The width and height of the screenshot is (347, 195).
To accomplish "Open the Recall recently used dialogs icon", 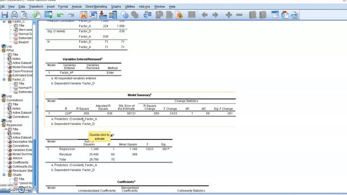I will [x=48, y=15].
